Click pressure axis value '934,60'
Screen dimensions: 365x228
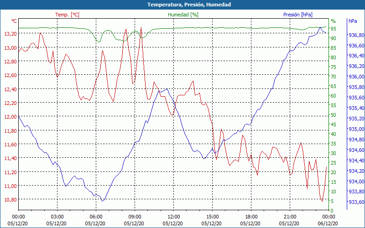pyautogui.click(x=356, y=150)
